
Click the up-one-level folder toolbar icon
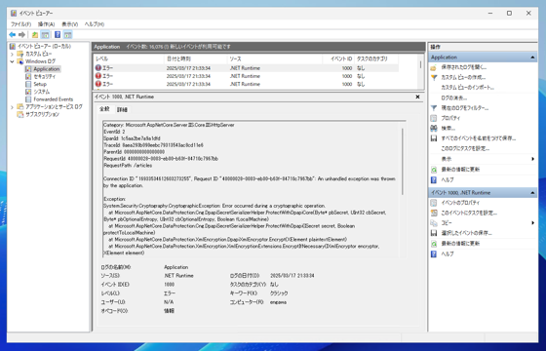pos(35,35)
